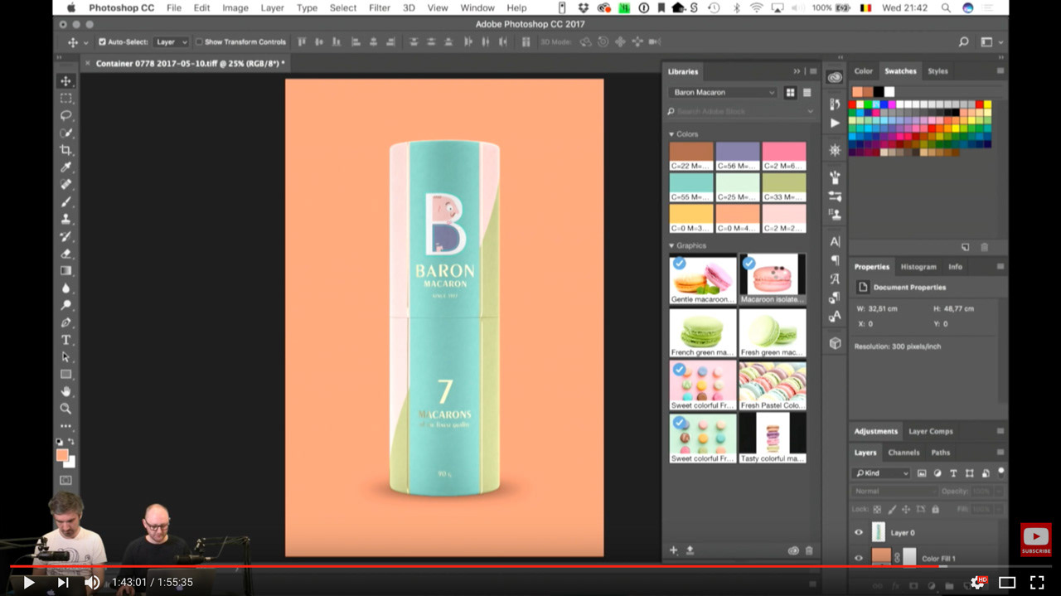The image size is (1061, 596).
Task: Delete library item with trash icon
Action: point(809,550)
